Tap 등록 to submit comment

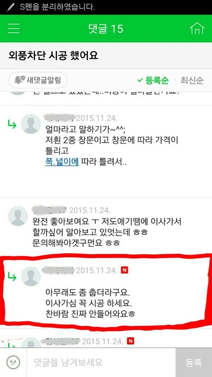pos(194,362)
